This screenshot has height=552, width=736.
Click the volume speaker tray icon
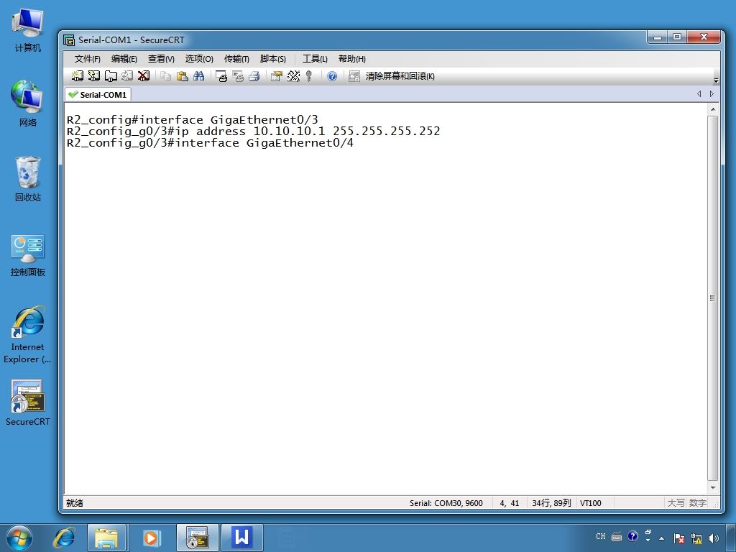point(714,538)
